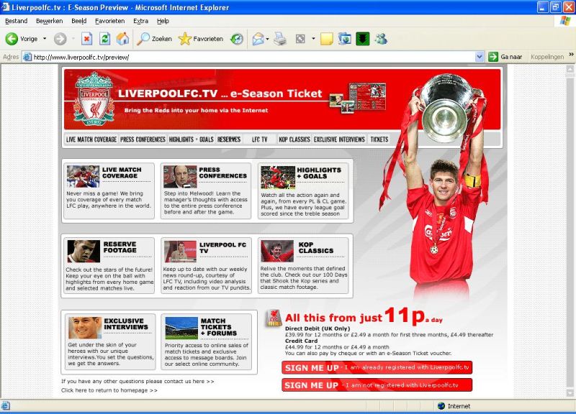Screen dimensions: 576x414
Task: Print the page using printer icon
Action: (280, 39)
